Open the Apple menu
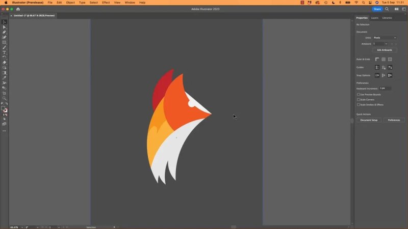 pos(6,3)
